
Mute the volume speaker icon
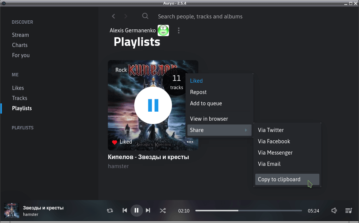click(x=334, y=211)
